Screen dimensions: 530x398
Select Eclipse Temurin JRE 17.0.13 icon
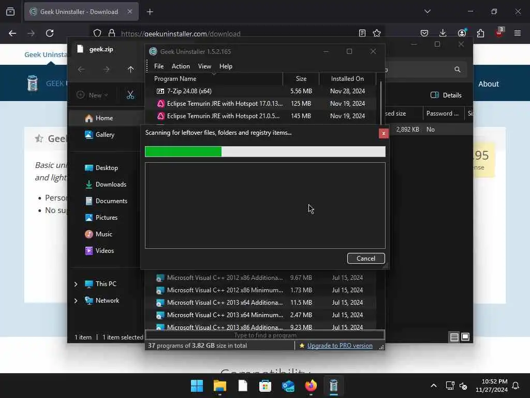(160, 104)
